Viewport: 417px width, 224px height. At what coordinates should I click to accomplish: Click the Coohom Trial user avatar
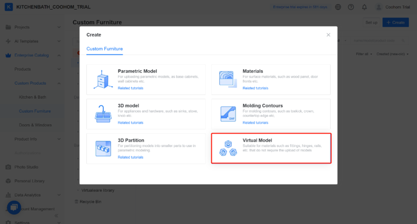(x=378, y=7)
